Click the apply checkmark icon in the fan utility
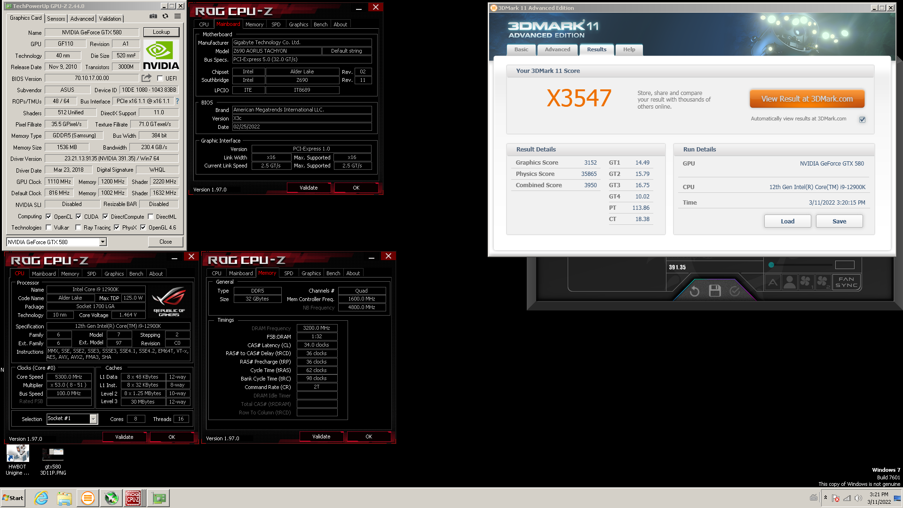 point(735,292)
